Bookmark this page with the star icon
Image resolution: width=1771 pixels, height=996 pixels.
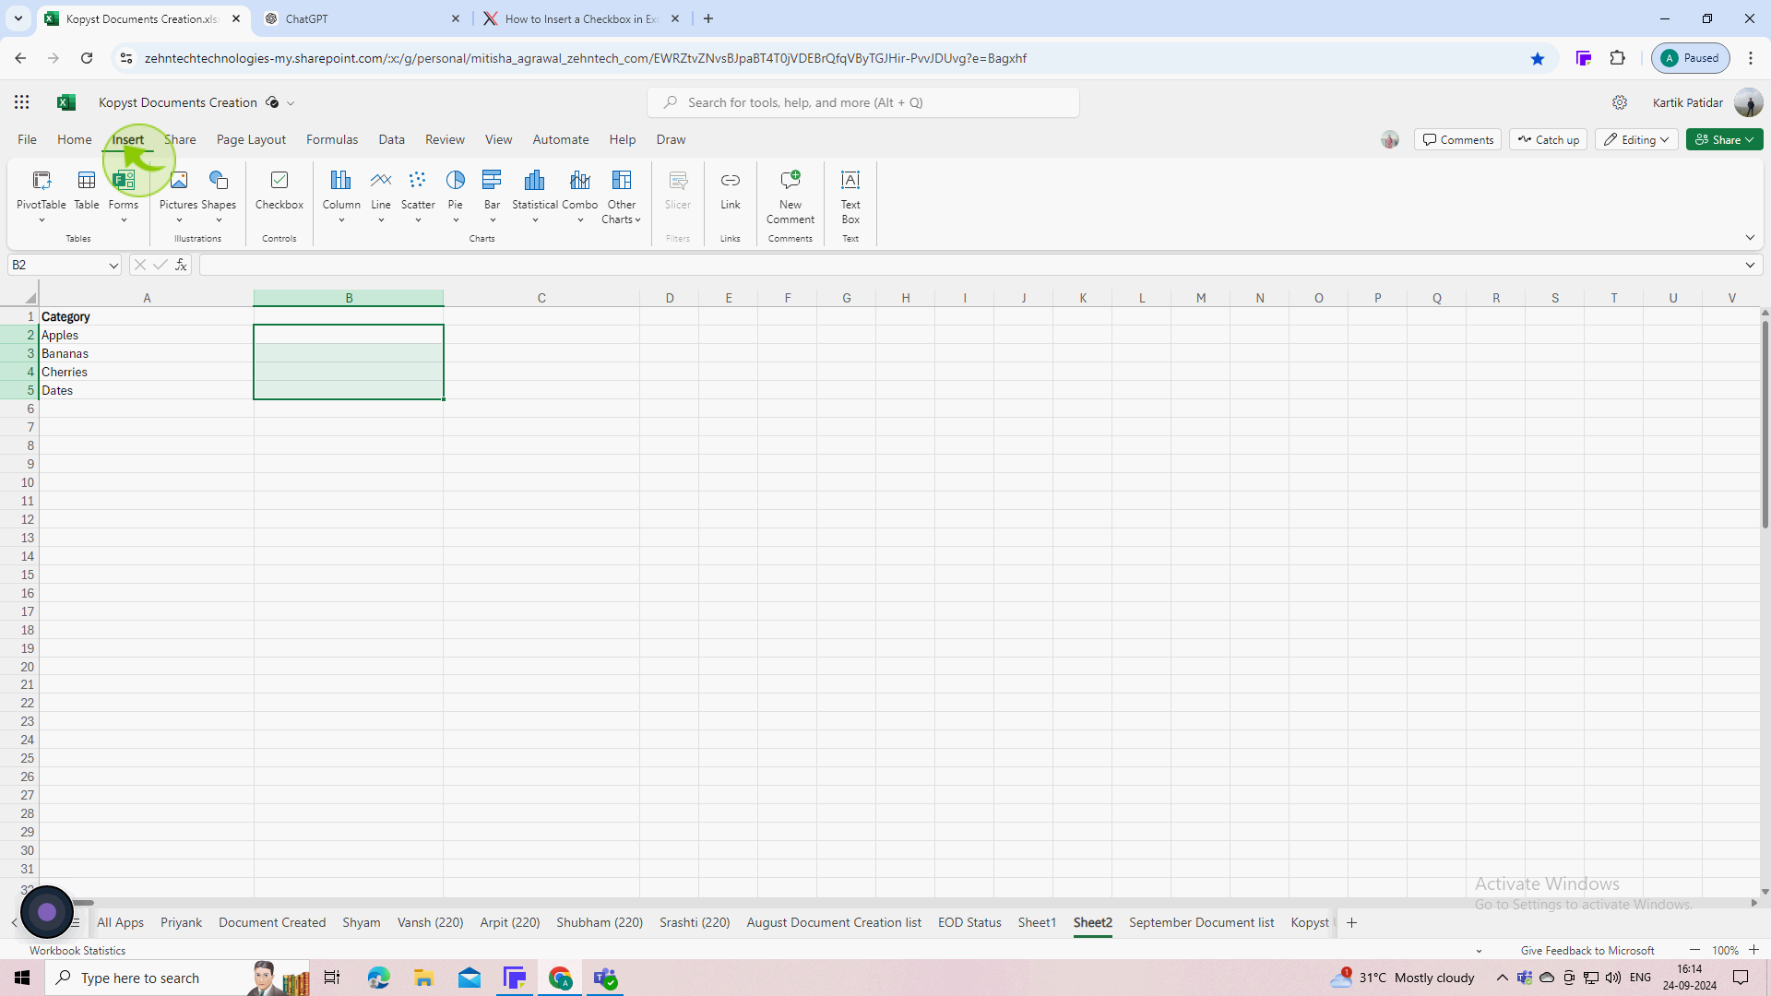pyautogui.click(x=1538, y=58)
